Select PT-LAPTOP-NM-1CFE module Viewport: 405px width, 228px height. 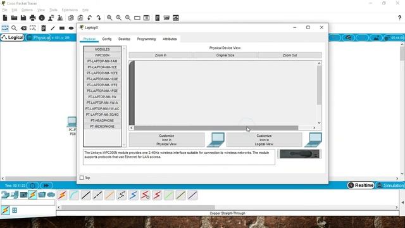pos(103,73)
